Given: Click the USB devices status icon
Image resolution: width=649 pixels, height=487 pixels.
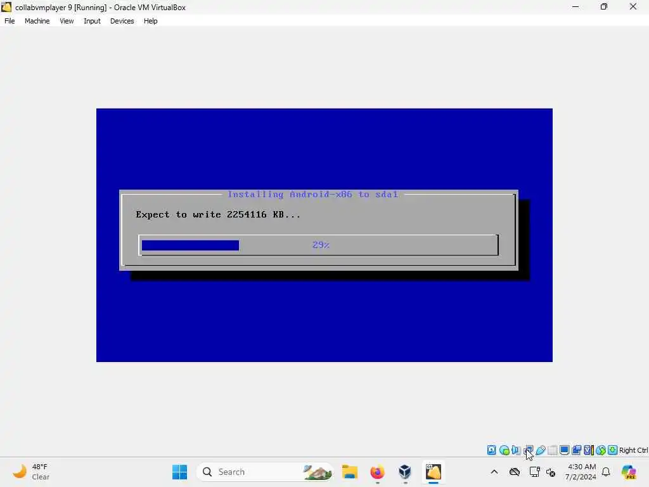Looking at the screenshot, I should coord(540,450).
